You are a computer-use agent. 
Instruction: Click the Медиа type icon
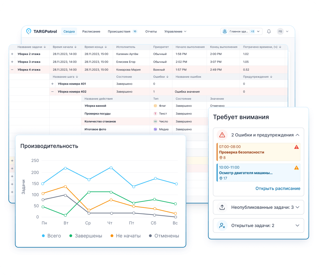155,129
